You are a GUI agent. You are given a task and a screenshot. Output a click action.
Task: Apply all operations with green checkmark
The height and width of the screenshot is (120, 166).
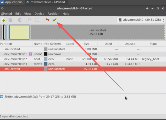tap(55, 20)
